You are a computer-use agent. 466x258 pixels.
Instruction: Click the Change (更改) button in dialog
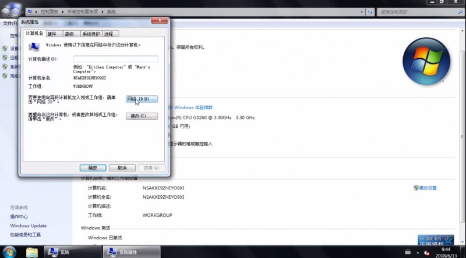coord(142,116)
